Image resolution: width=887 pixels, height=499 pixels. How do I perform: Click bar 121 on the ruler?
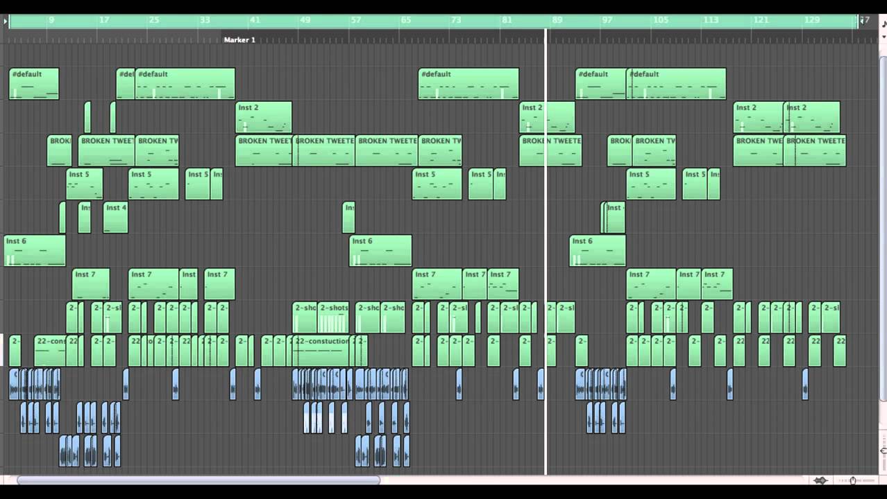[x=761, y=20]
